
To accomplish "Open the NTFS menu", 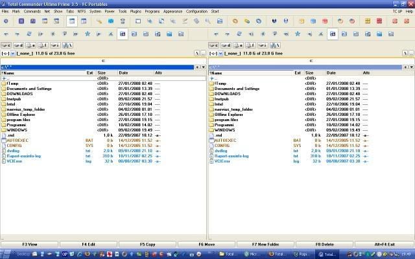I will pos(82,12).
